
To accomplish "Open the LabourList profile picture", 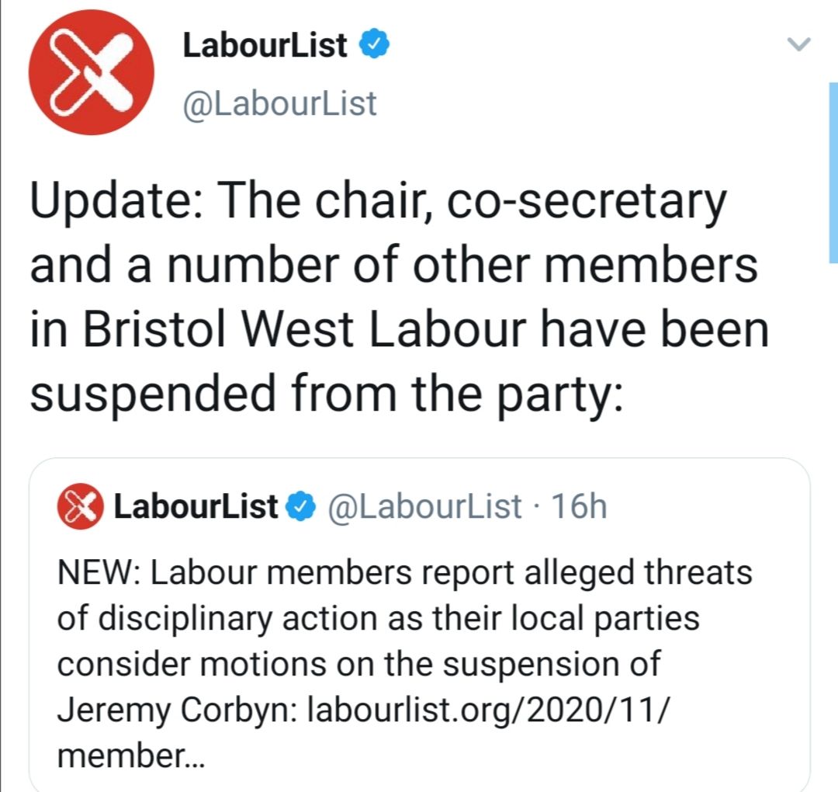I will click(91, 72).
